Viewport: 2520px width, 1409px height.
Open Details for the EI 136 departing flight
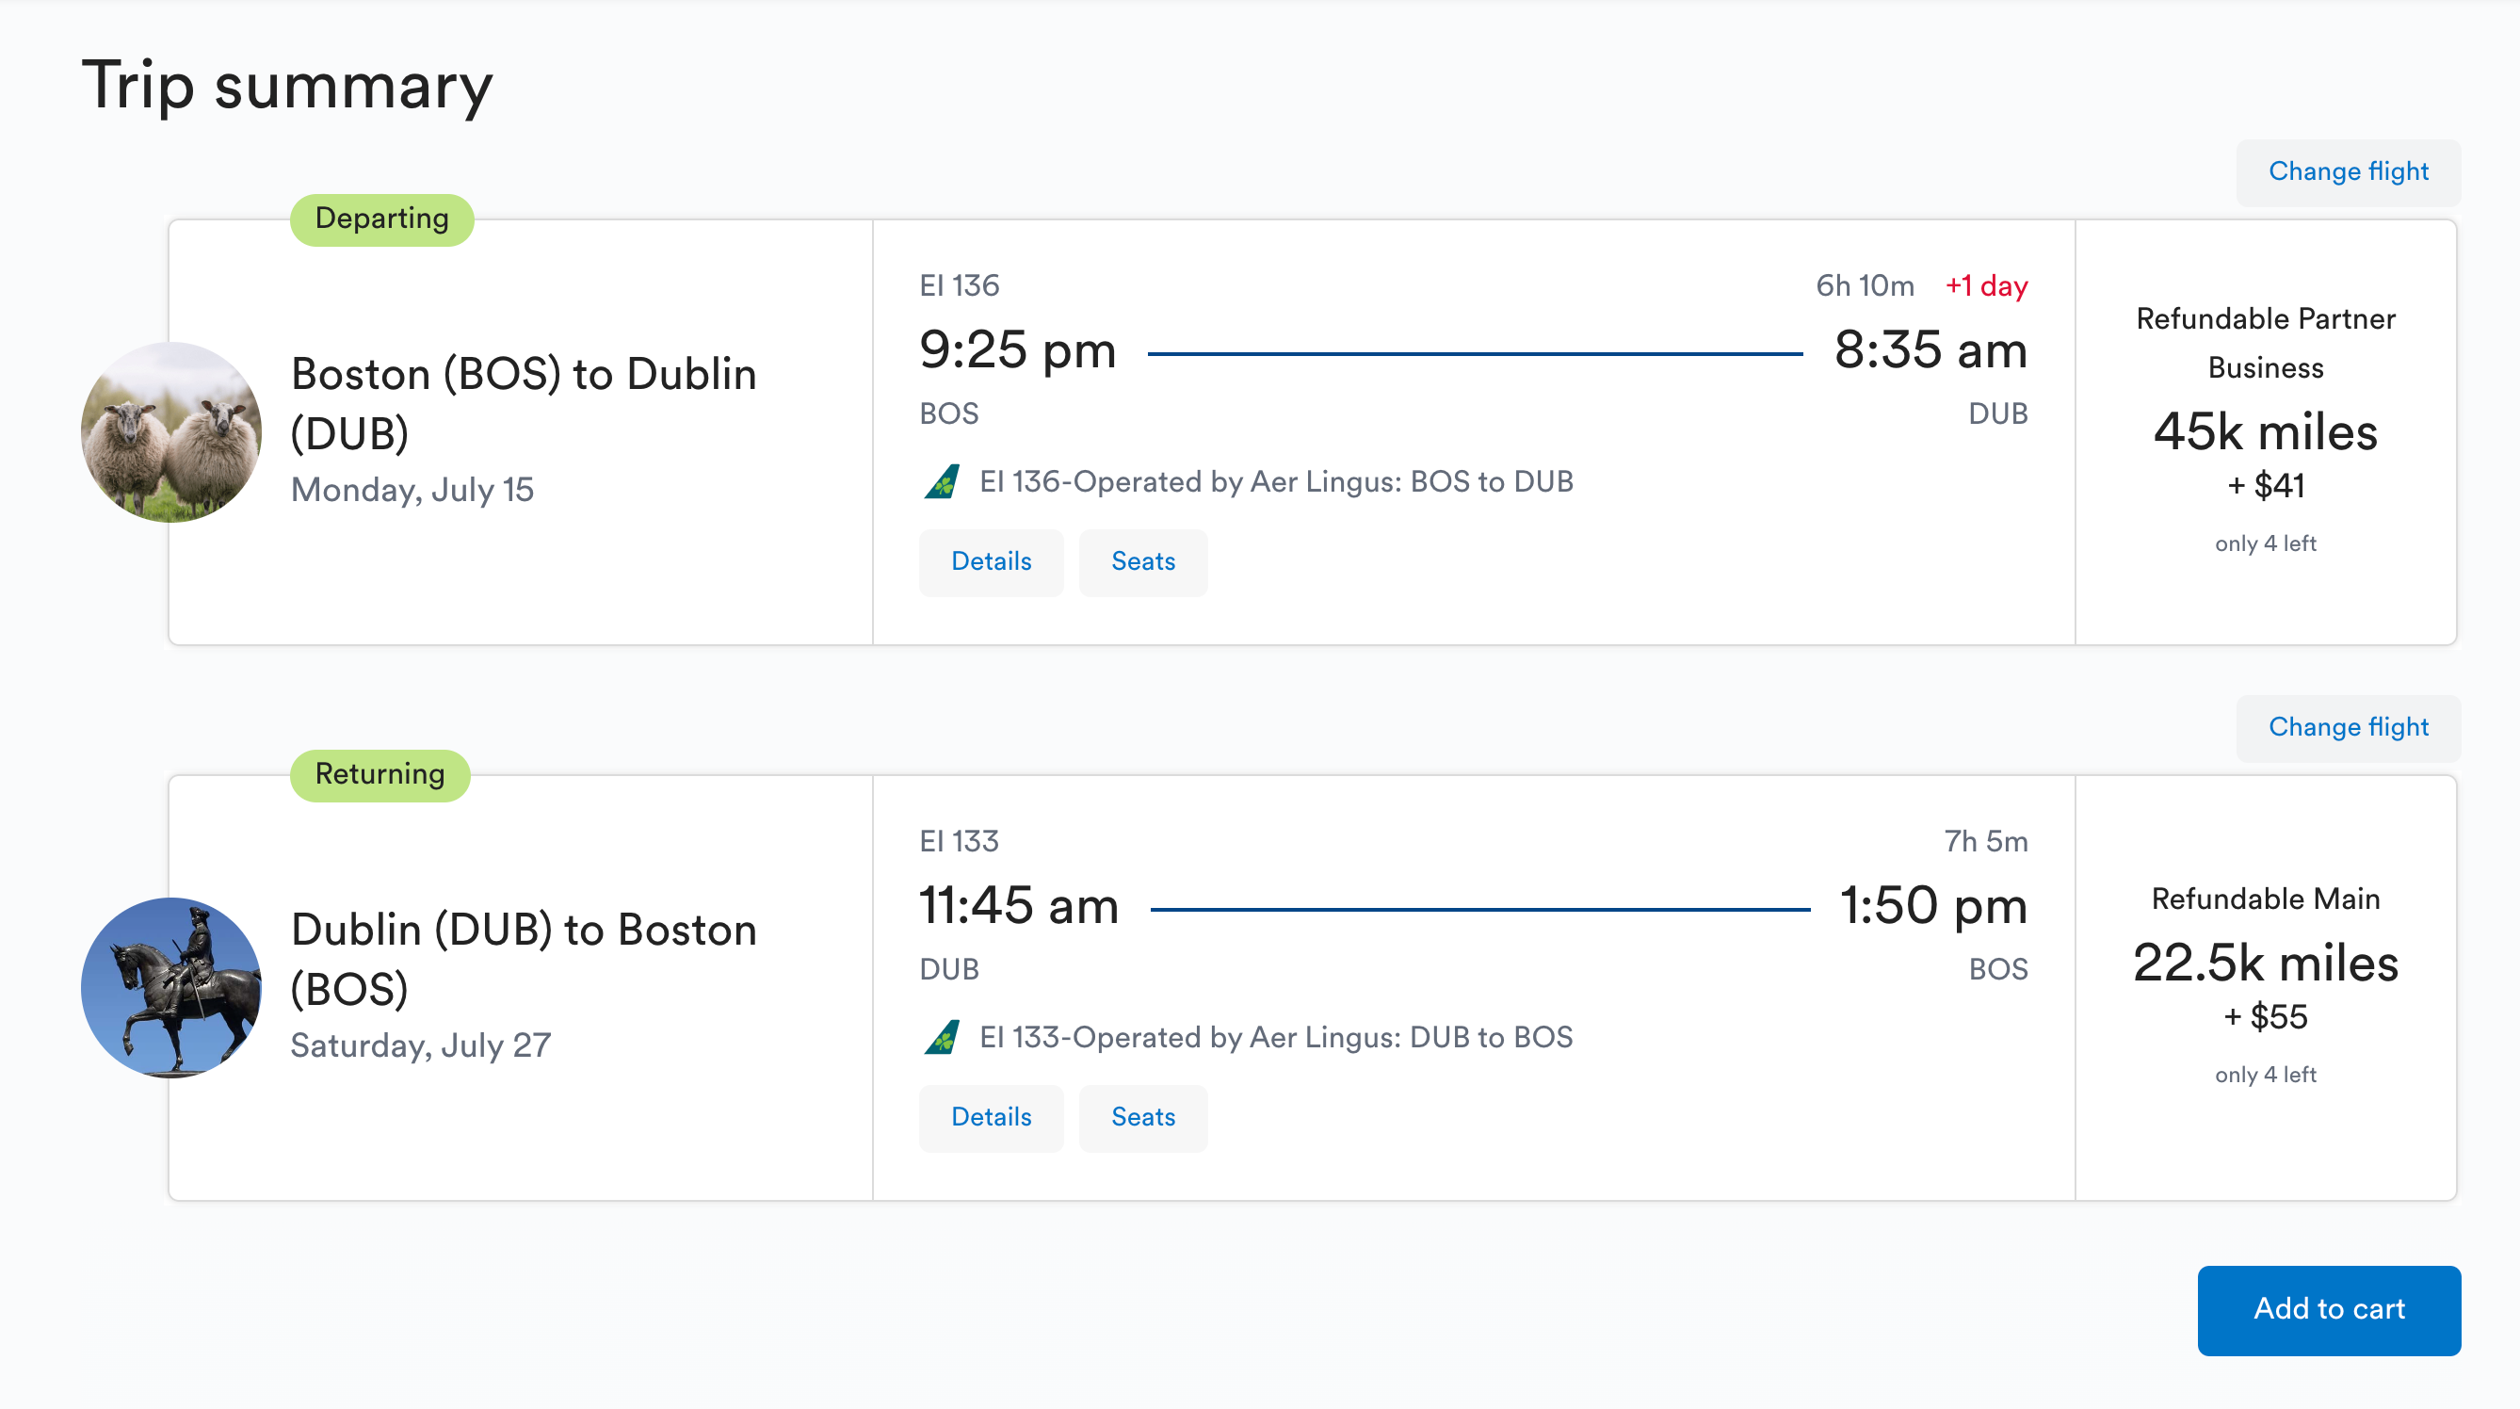(x=991, y=561)
